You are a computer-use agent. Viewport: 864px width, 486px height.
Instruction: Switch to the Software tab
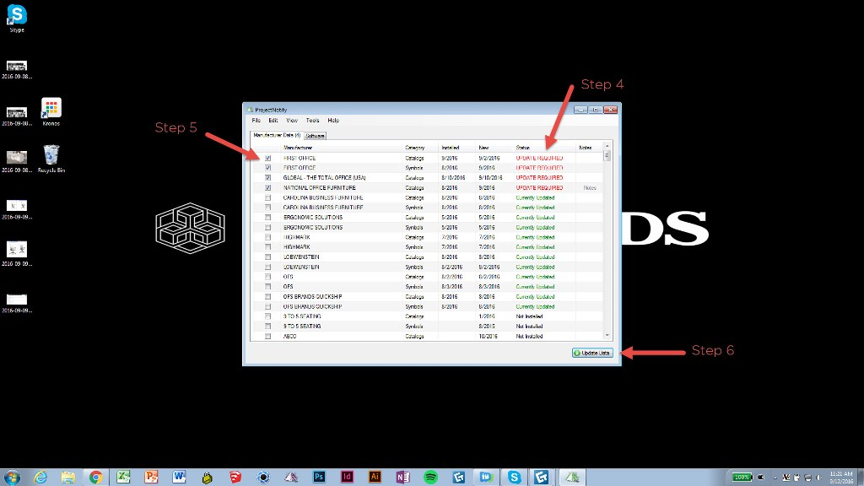(315, 136)
